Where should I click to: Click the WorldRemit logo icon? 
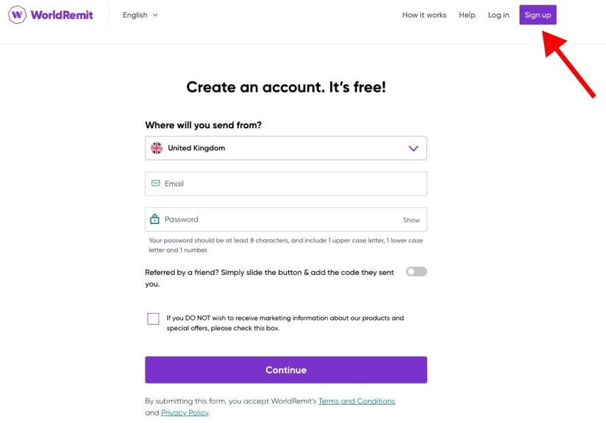point(18,14)
